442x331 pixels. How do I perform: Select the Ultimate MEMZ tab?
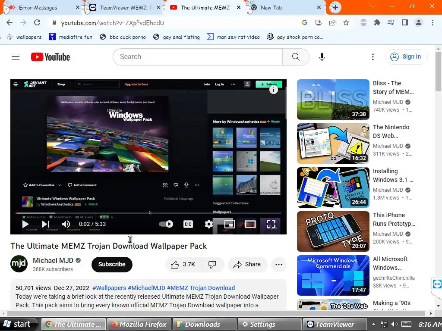click(205, 8)
